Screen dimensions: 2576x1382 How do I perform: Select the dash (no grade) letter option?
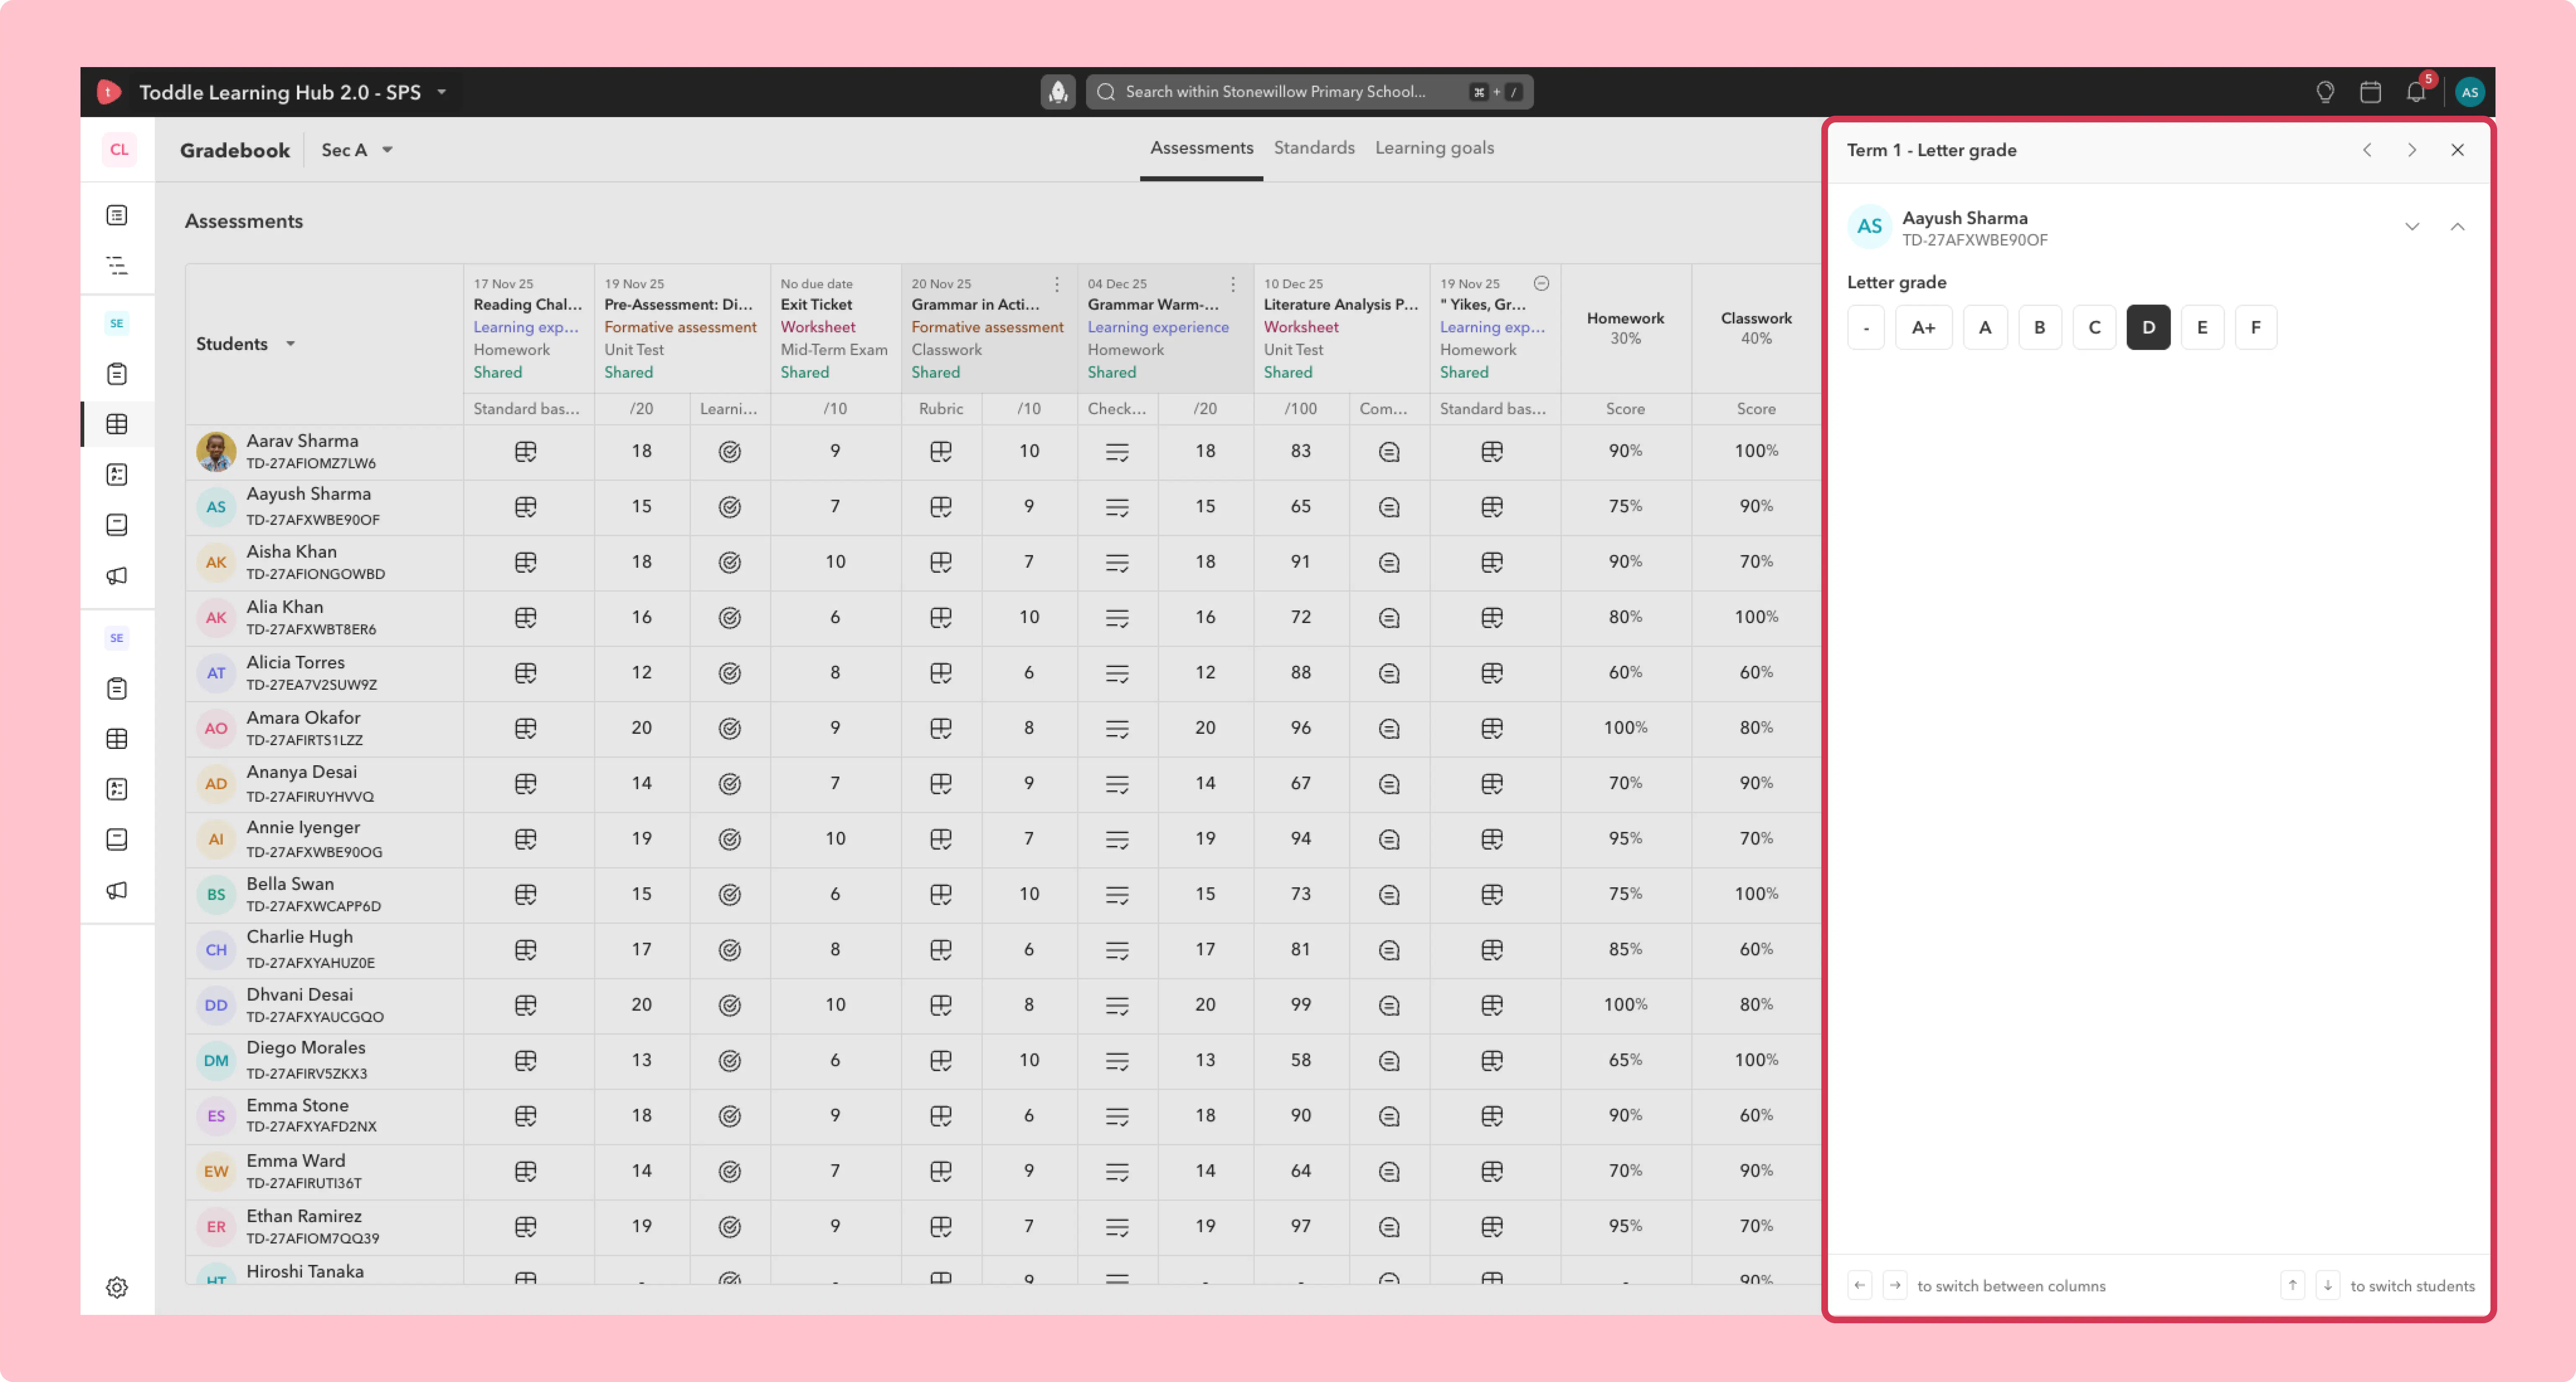[1866, 327]
